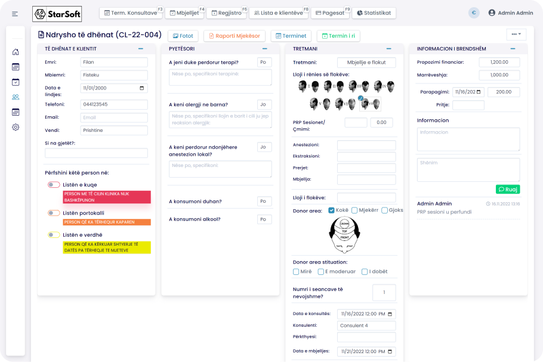The width and height of the screenshot is (543, 362).
Task: Go to the home icon in sidebar
Action: tap(16, 52)
